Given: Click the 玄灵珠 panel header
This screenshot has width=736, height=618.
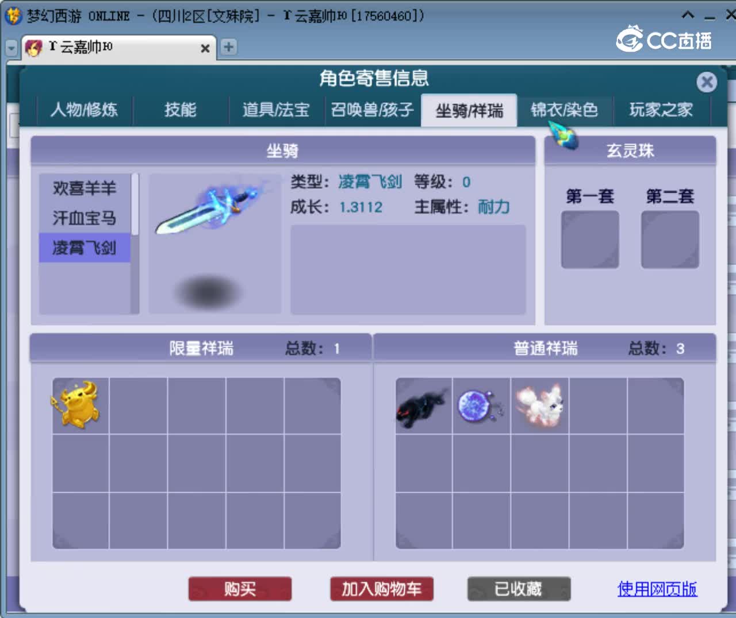Looking at the screenshot, I should coord(630,150).
